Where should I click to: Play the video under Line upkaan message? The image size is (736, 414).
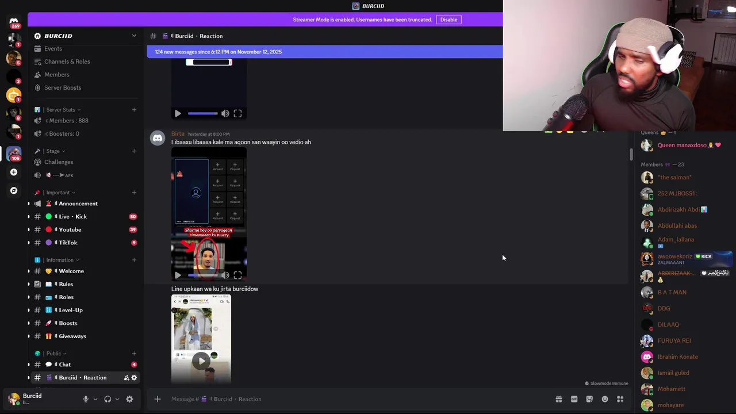201,361
